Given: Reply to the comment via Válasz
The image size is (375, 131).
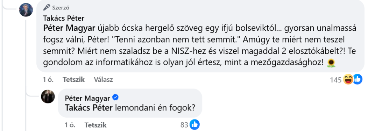Looking at the screenshot, I should point(103,79).
